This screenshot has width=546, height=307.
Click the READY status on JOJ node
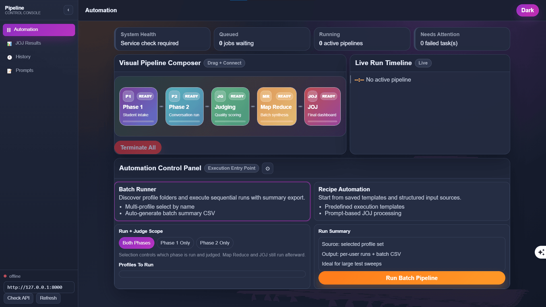(x=329, y=96)
